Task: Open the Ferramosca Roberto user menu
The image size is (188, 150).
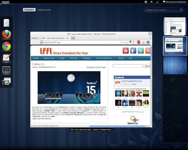Action: click(x=174, y=2)
